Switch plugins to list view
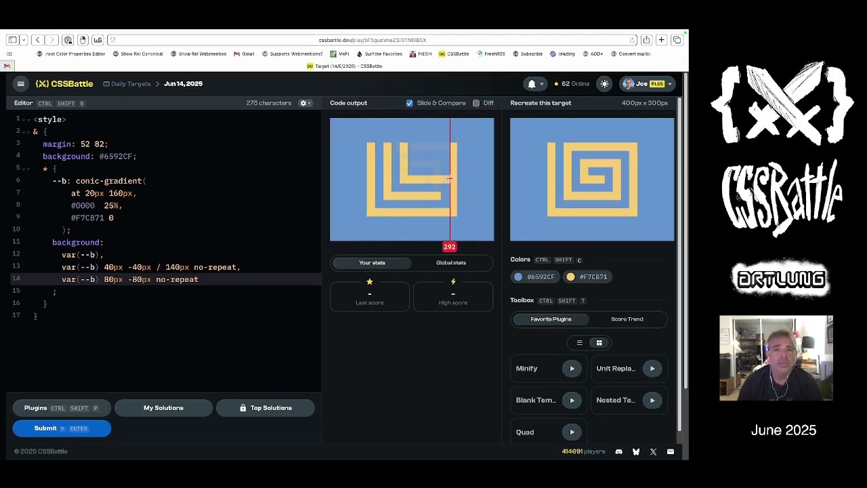Screen dimensions: 867x488 coord(579,343)
